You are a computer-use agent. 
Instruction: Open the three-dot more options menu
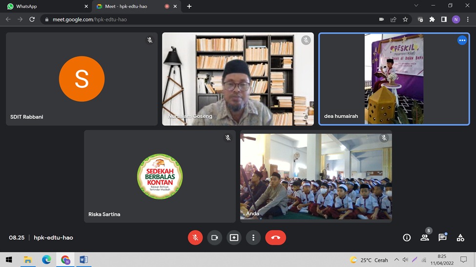253,237
